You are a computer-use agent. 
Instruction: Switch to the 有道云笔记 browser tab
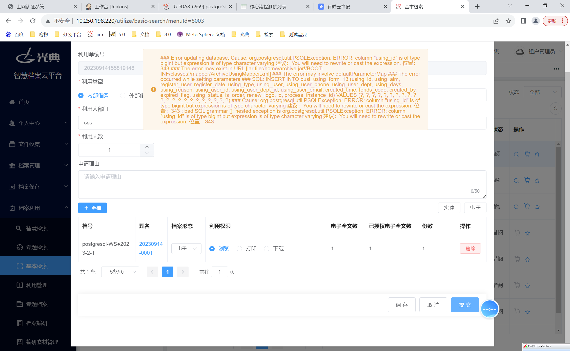pyautogui.click(x=352, y=7)
